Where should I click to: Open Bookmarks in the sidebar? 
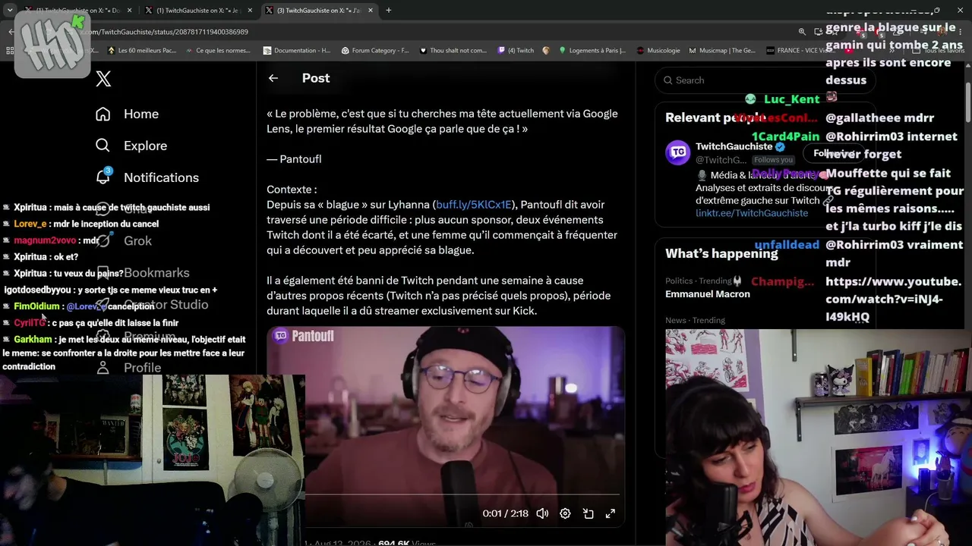click(156, 273)
